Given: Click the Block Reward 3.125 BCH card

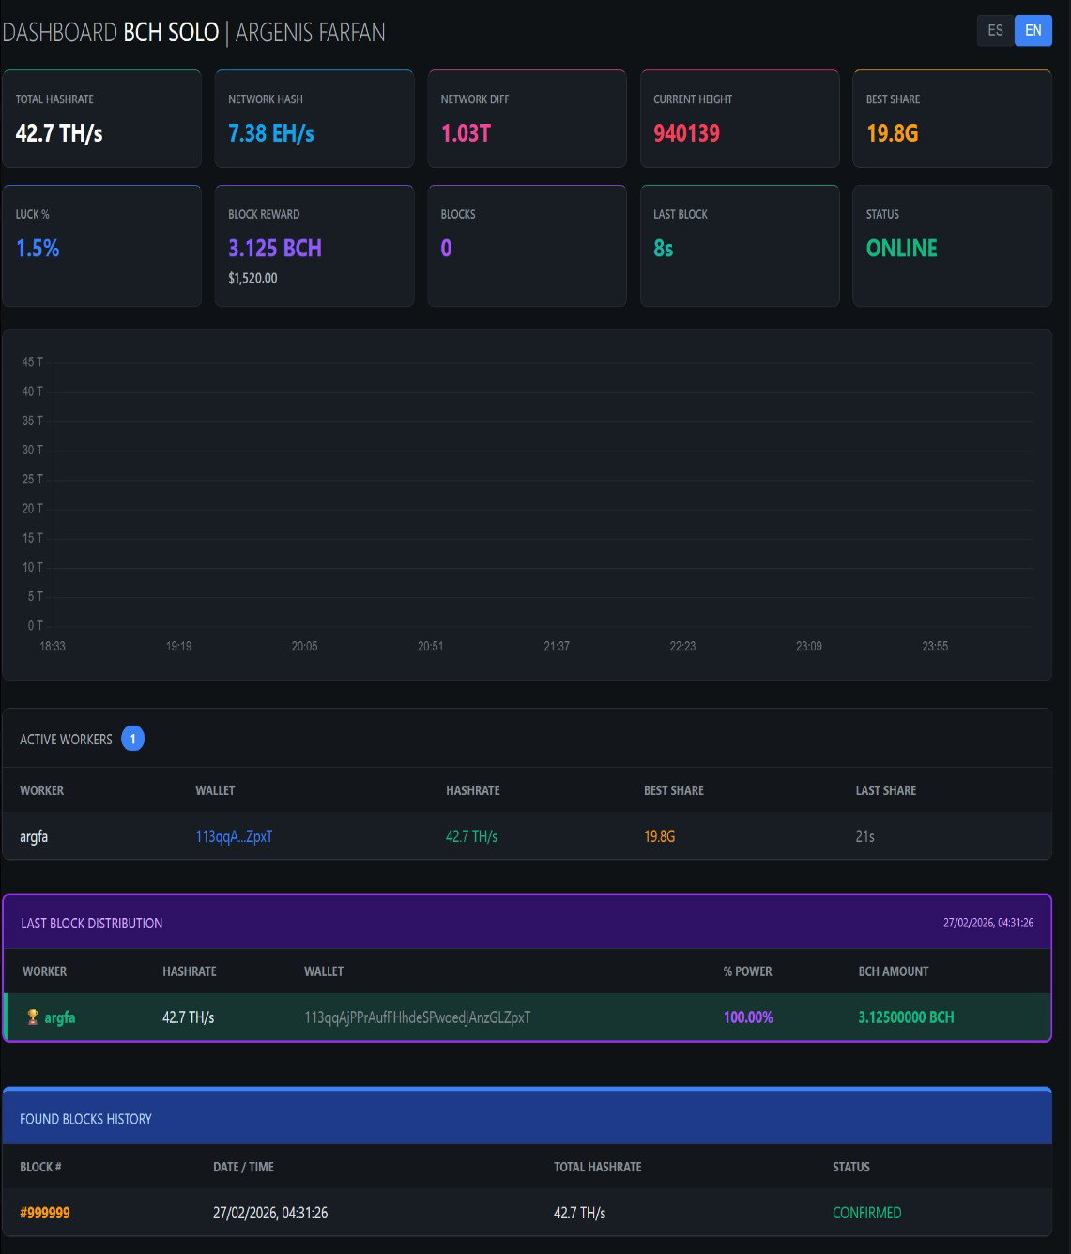Looking at the screenshot, I should coord(314,246).
